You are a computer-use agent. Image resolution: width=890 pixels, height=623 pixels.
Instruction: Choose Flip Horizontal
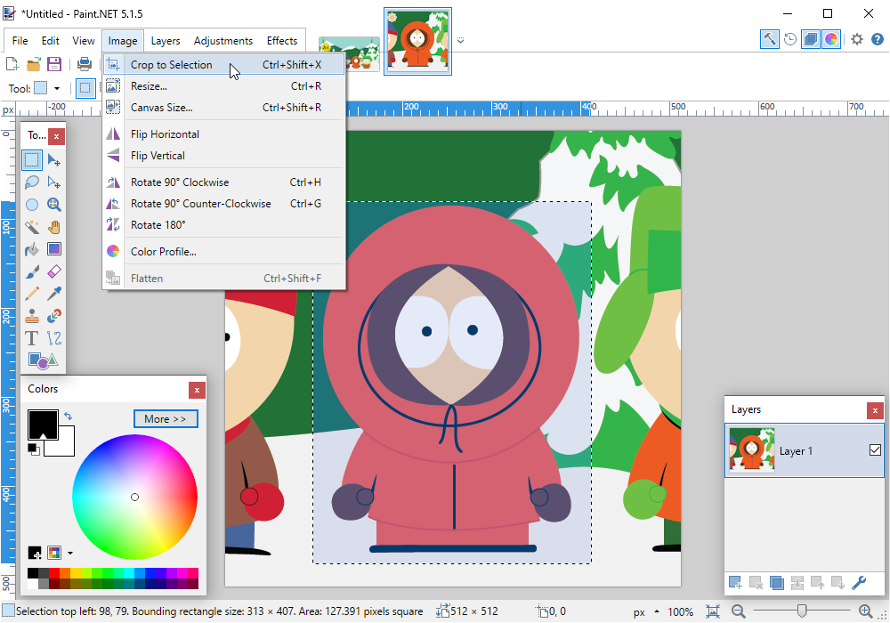pyautogui.click(x=223, y=133)
